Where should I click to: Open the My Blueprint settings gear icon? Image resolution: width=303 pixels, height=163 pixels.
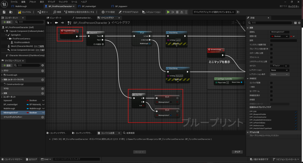(43, 65)
